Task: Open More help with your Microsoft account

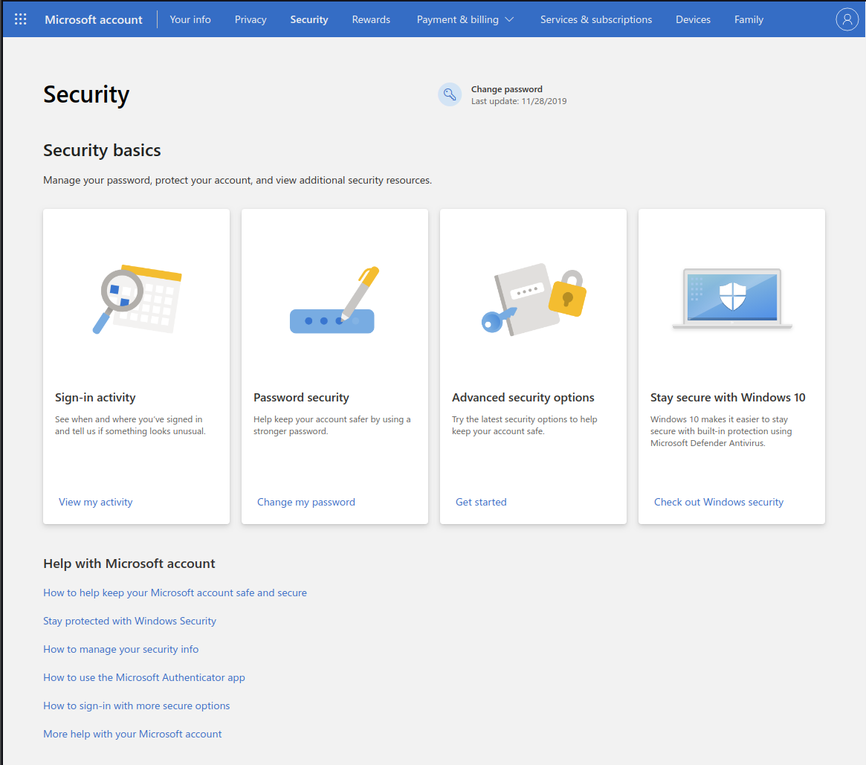Action: point(132,734)
